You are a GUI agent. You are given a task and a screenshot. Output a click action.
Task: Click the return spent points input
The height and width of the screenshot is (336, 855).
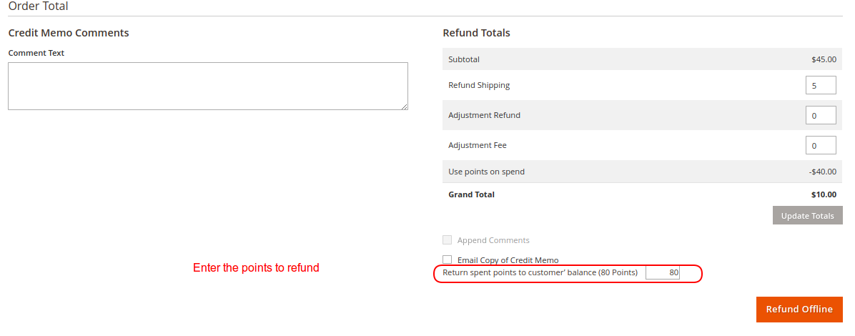(663, 272)
